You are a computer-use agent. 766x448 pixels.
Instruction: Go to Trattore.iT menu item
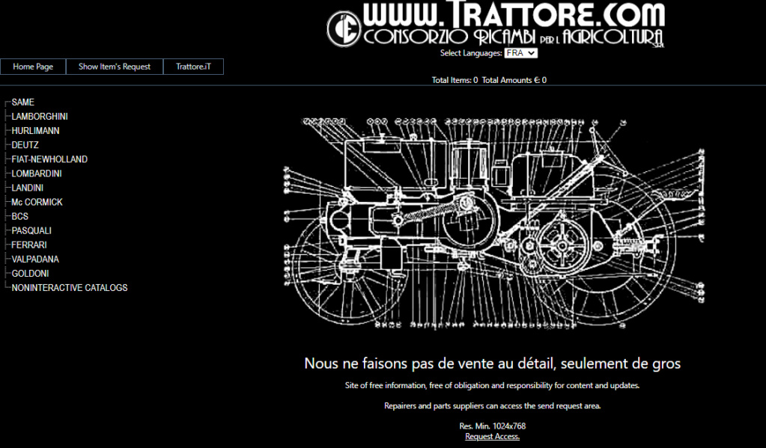tap(193, 67)
